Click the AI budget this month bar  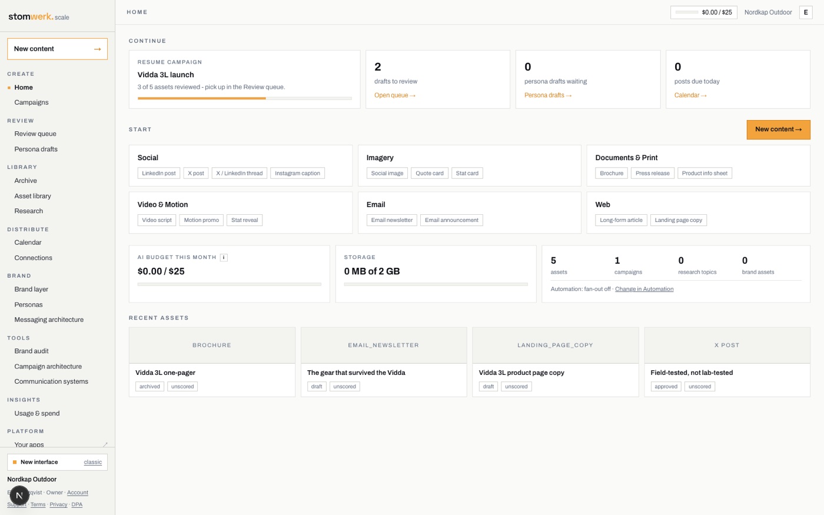[229, 284]
